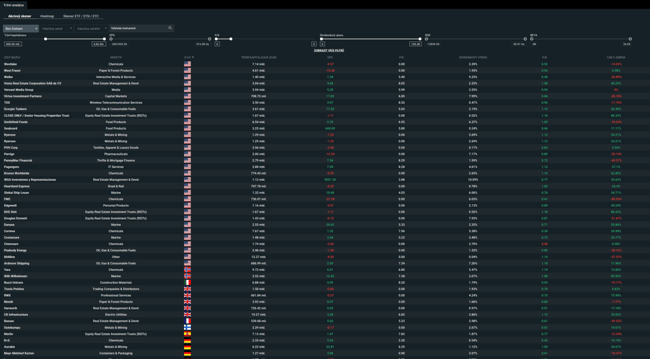Click the Ardmore Shipping row name
Image resolution: width=650 pixels, height=359 pixels.
coord(17,263)
